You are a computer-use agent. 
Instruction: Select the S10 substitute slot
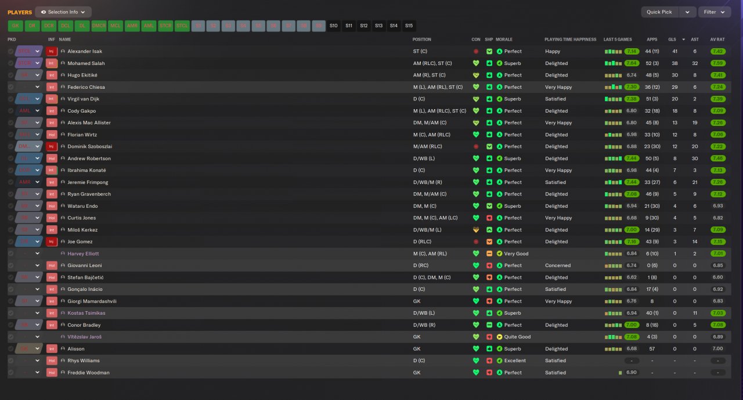point(333,26)
